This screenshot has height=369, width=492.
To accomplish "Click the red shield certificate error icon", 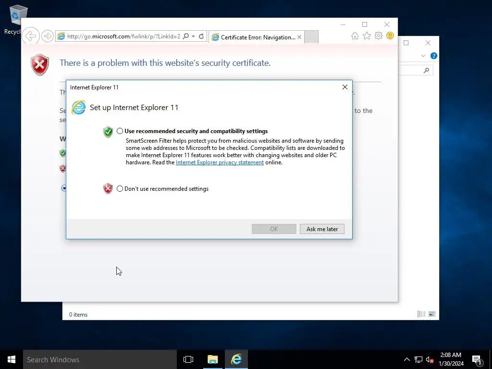I will 40,65.
